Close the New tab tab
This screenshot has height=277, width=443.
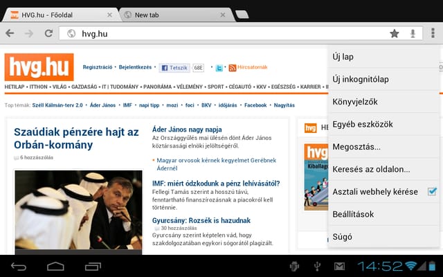coord(223,15)
